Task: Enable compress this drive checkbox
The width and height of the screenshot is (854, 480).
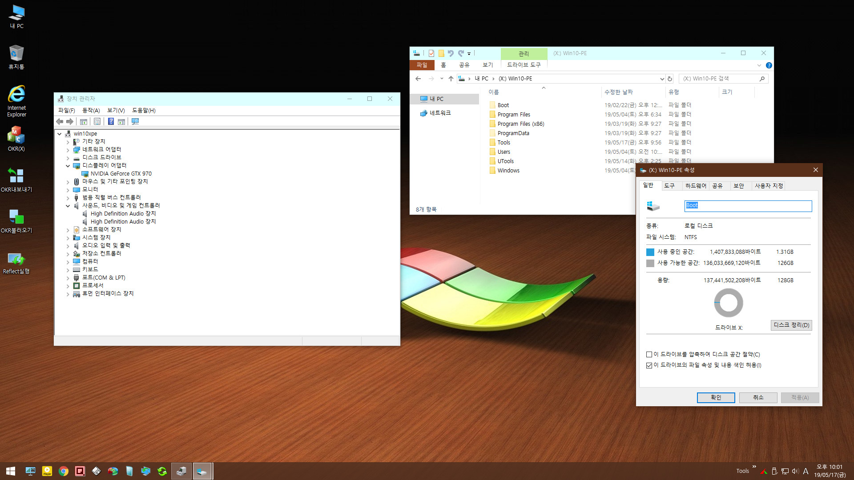Action: tap(649, 355)
